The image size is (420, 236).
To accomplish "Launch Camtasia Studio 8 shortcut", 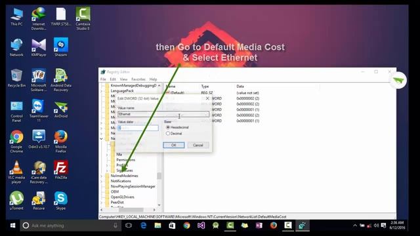I will pyautogui.click(x=83, y=19).
